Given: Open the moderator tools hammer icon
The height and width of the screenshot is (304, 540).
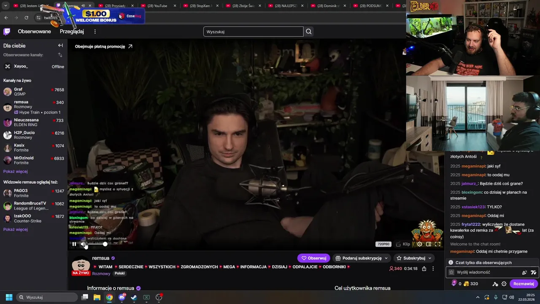Looking at the screenshot, I should [495, 284].
